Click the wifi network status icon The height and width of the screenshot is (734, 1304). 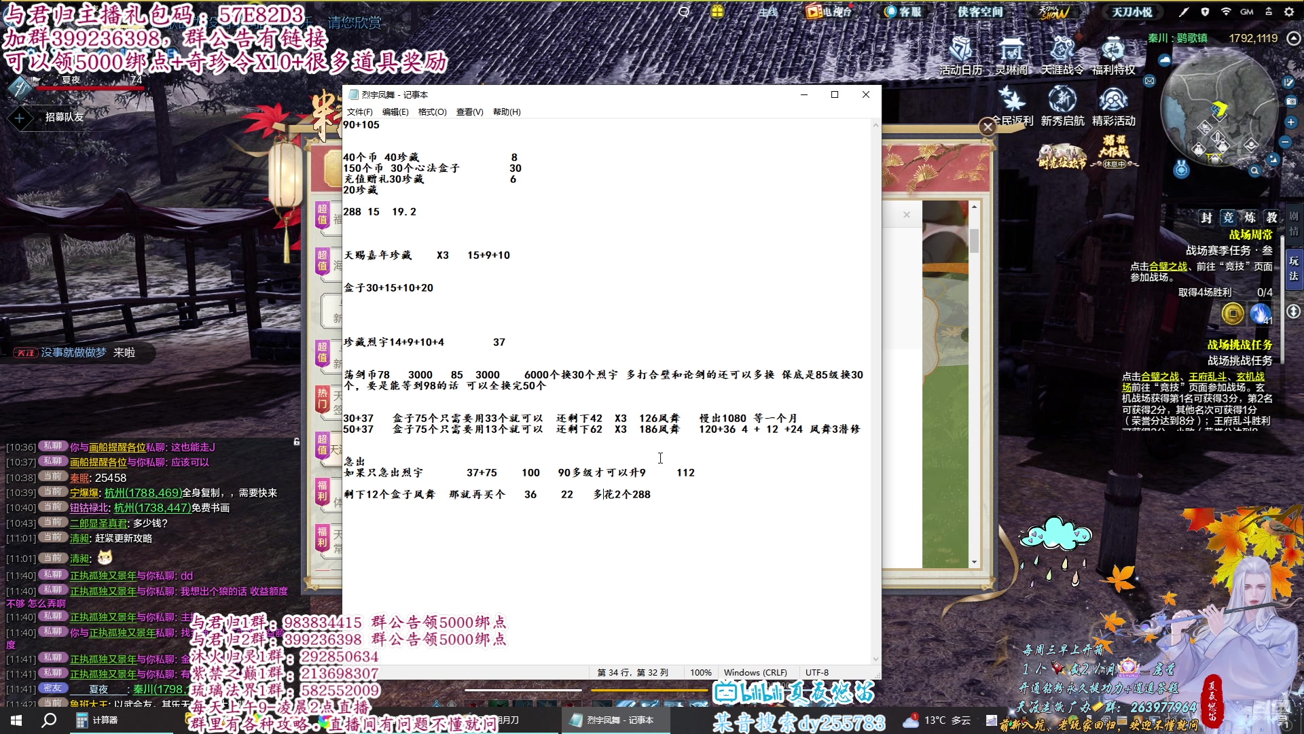click(x=1226, y=12)
